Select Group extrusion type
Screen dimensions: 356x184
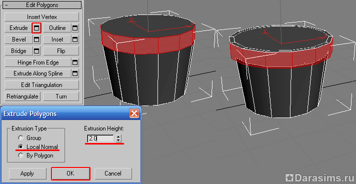tap(21, 138)
